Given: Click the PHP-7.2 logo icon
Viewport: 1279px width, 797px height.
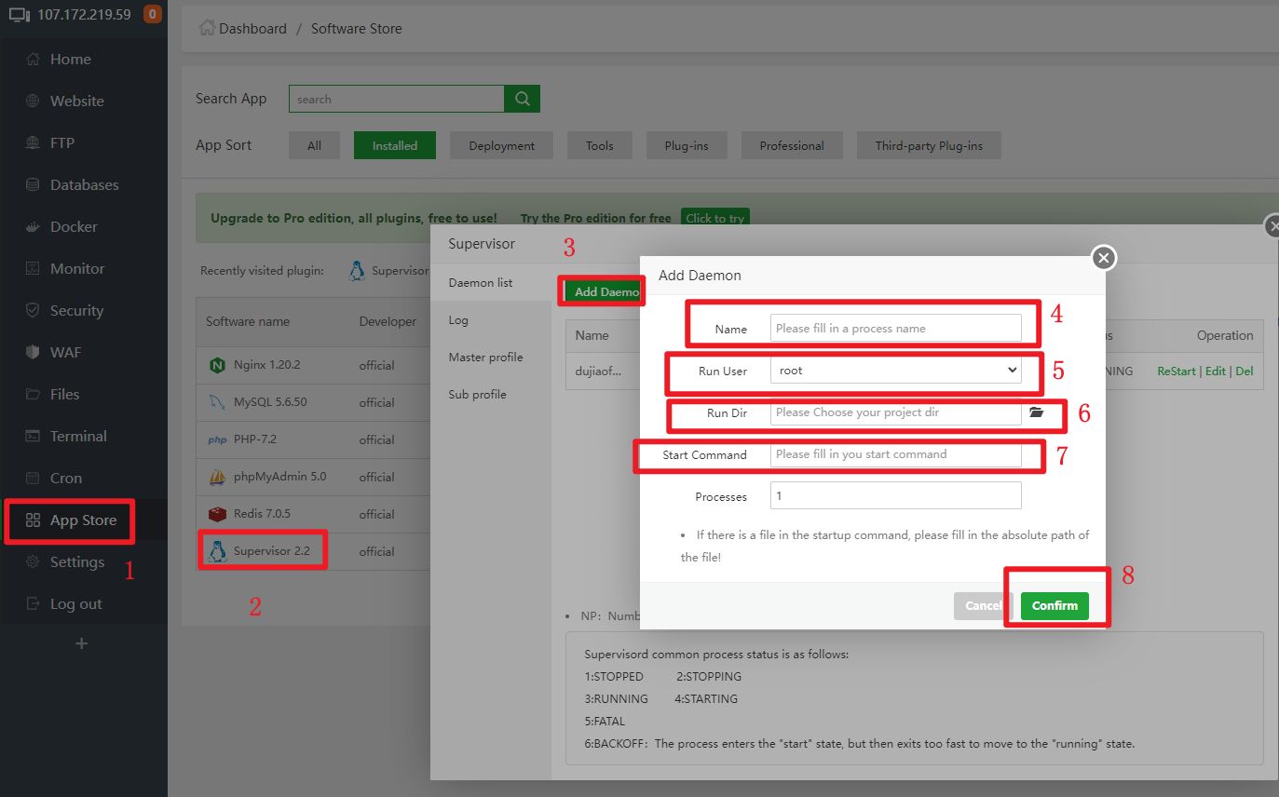Looking at the screenshot, I should click(x=217, y=439).
